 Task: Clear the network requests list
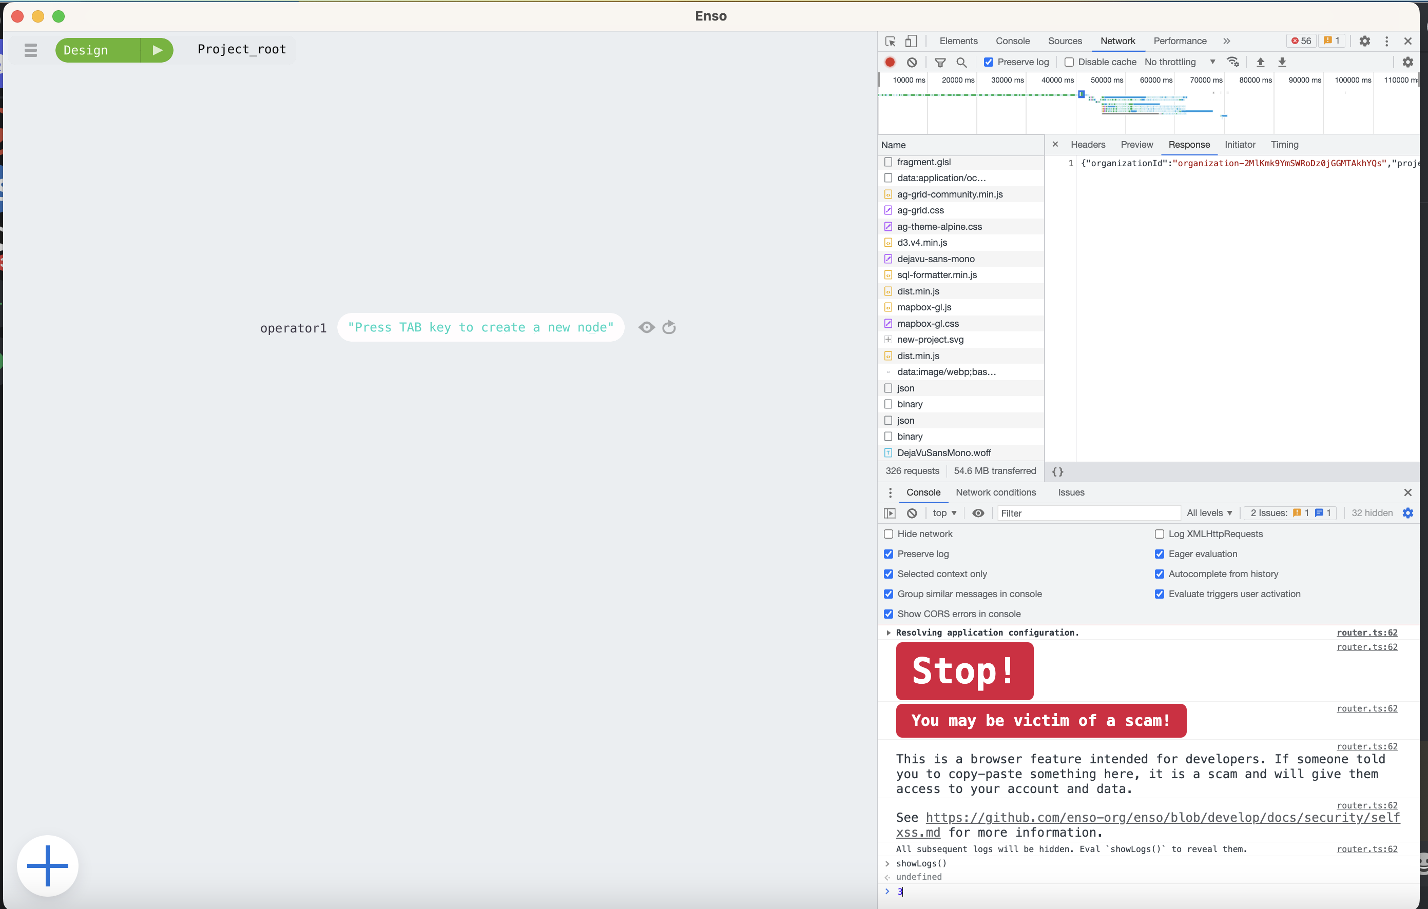coord(912,62)
